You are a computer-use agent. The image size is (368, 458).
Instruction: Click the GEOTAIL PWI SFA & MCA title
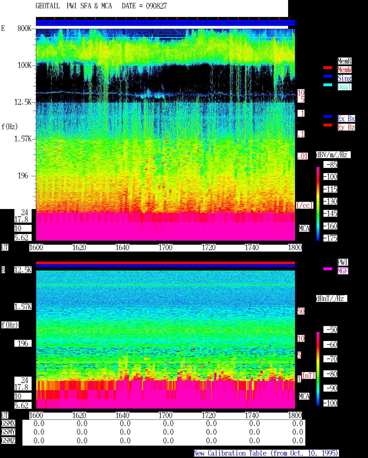(74, 6)
